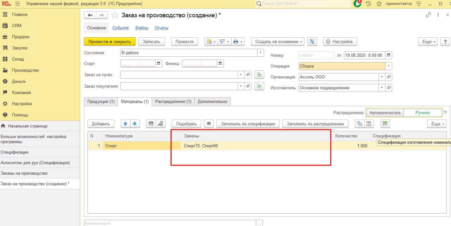Image resolution: width=451 pixels, height=226 pixels.
Task: Click the back navigation arrow icon
Action: click(x=90, y=15)
